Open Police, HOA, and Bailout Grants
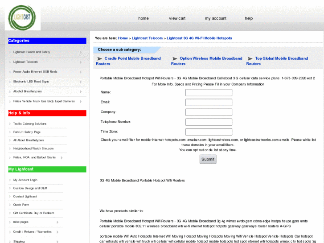This screenshot has width=324, height=243. 34,157
